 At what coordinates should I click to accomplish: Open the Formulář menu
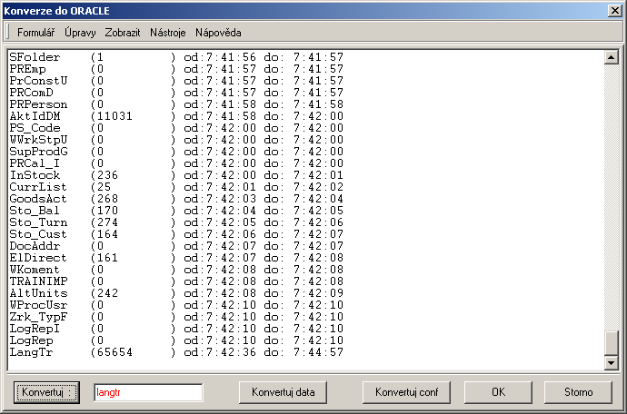click(35, 33)
